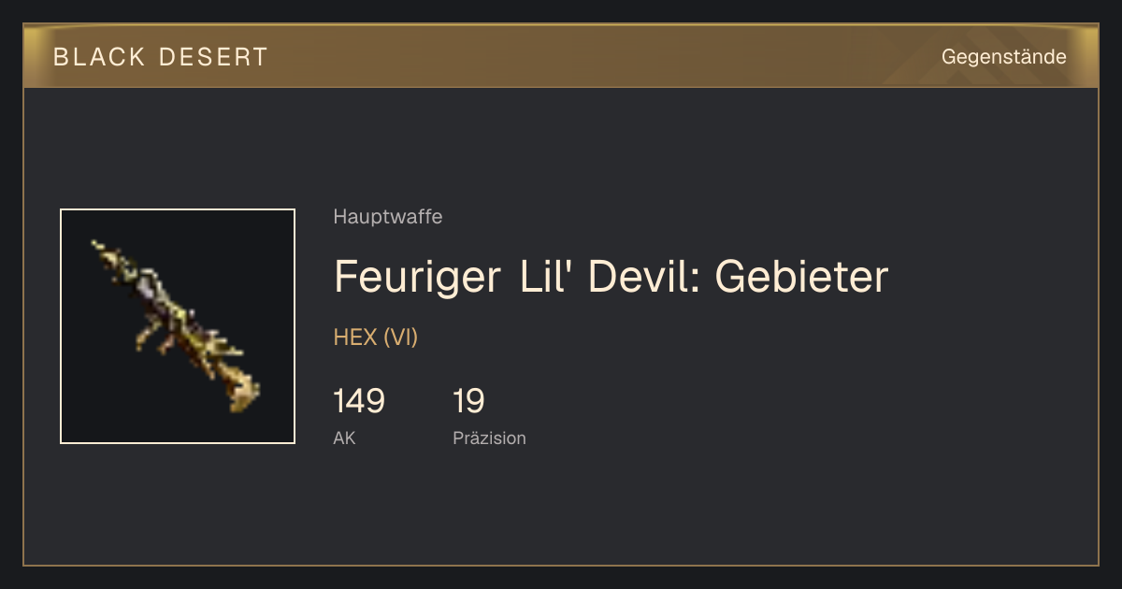Image resolution: width=1122 pixels, height=589 pixels.
Task: Click the golden tip of the weapon sprite
Action: click(245, 394)
